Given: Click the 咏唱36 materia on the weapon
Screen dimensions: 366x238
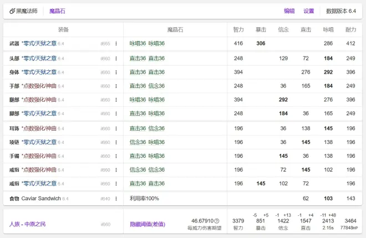Looking at the screenshot, I should [138, 43].
